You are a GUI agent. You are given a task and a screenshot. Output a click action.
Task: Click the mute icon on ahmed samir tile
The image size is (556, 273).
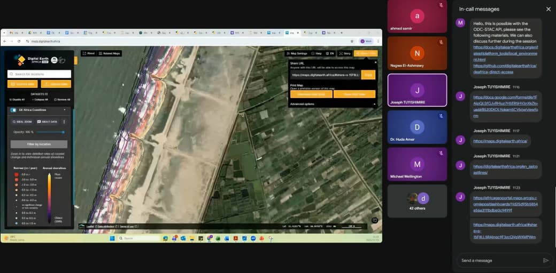coord(441,5)
